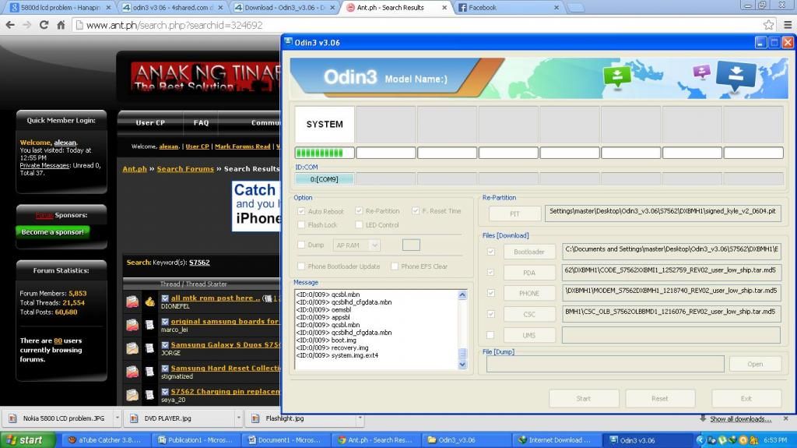Open dropdown arrow for Nokia 5800 LCD problem.JPG
Viewport: 797px width, 448px height.
coord(117,418)
